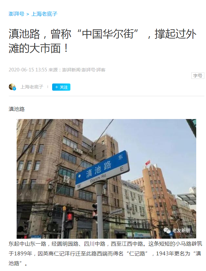
Task: Click the blue 滇池路 road sign in photo
Action: [102, 171]
